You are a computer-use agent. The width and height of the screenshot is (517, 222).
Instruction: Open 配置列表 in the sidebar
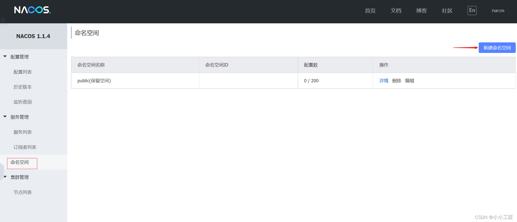click(23, 72)
